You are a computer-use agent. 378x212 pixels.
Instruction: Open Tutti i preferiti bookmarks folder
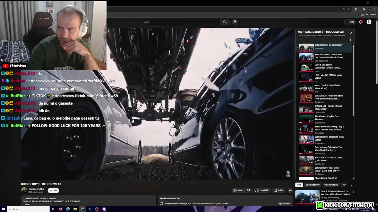(369, 15)
